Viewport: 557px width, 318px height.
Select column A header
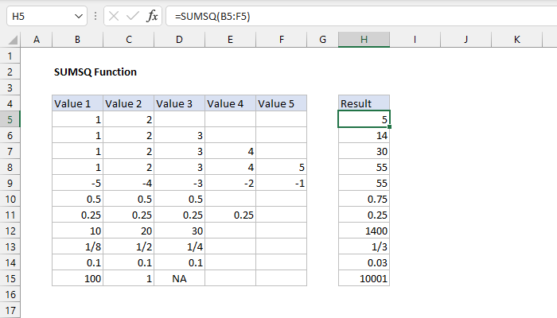[37, 40]
